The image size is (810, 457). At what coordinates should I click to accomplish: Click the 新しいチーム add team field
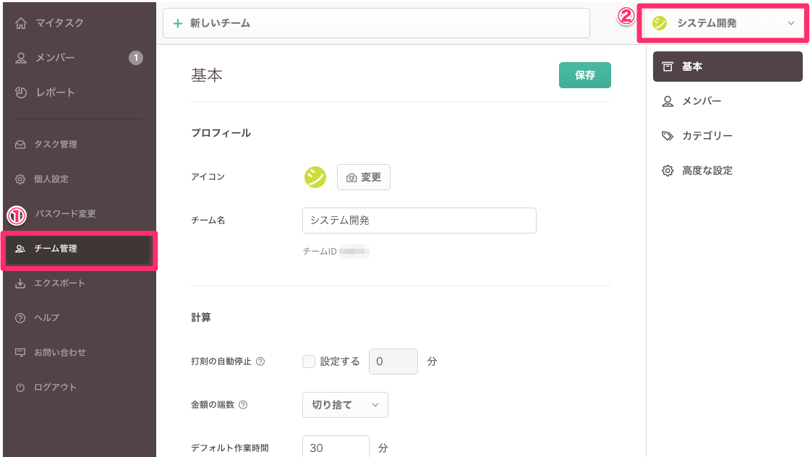tap(376, 23)
